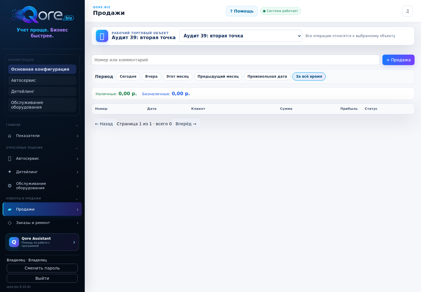
Task: Select Автосервис configuration
Action: pos(42,80)
